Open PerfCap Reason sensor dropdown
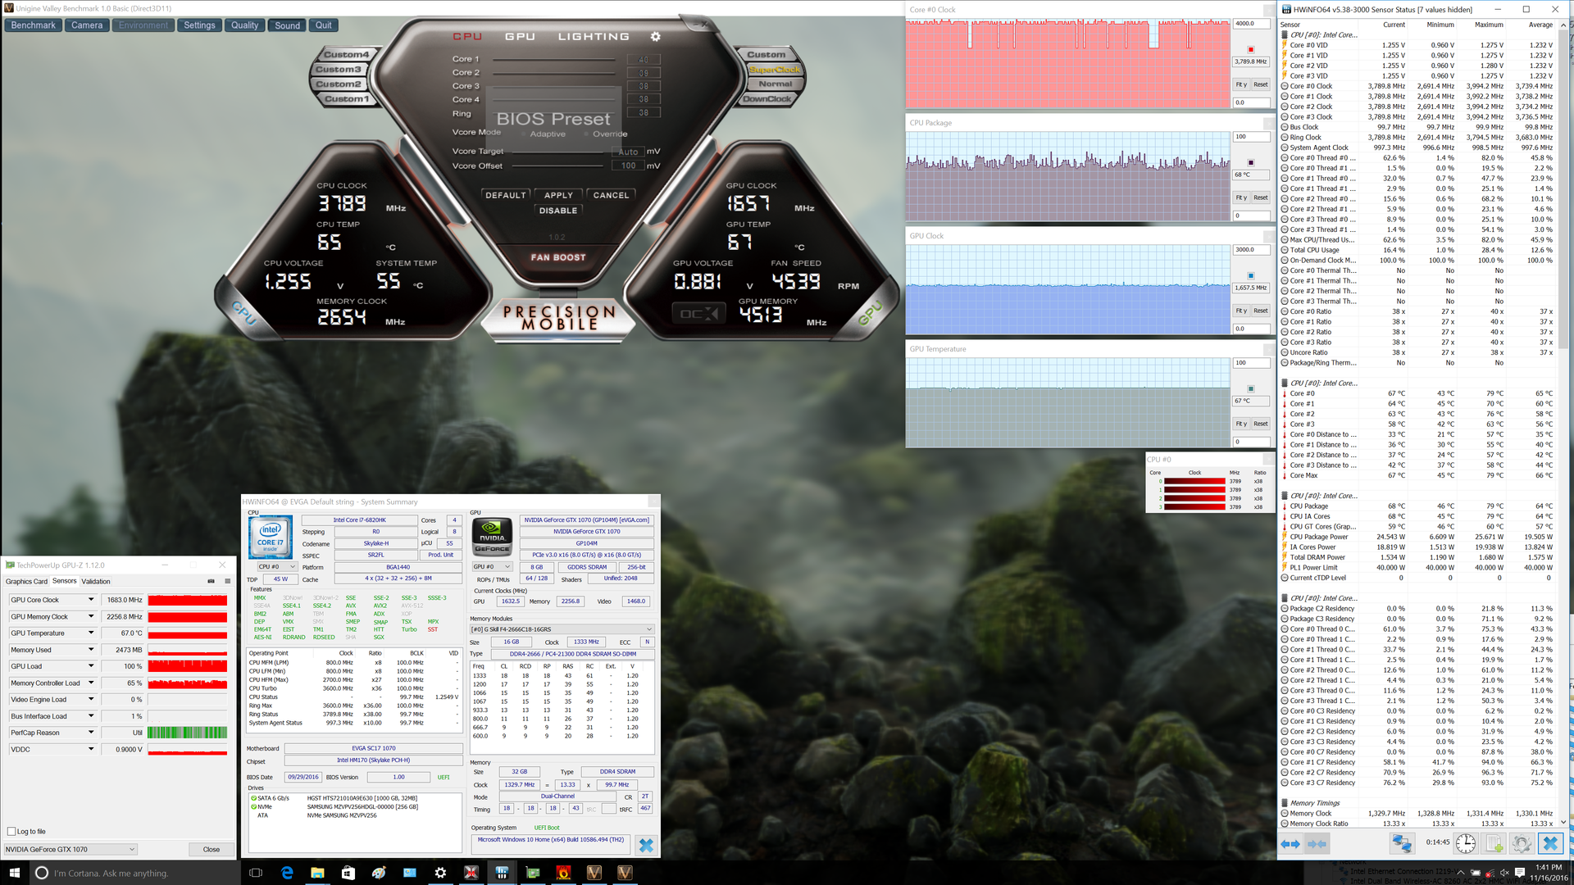Screen dimensions: 1574x885 point(91,733)
